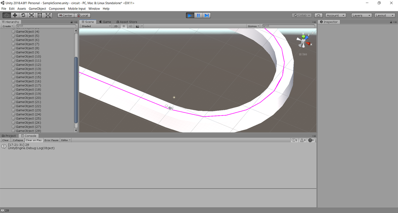398x213 pixels.
Task: Toggle scene audio speaker icon
Action: click(131, 26)
